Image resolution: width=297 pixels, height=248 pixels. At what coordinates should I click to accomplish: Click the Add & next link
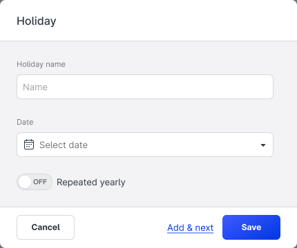(191, 228)
